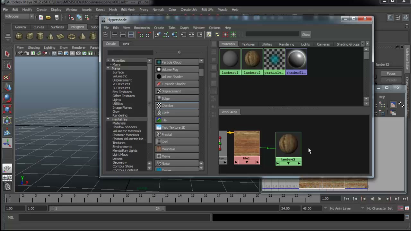
Task: Collapse the Maya node category section
Action: coord(108,68)
